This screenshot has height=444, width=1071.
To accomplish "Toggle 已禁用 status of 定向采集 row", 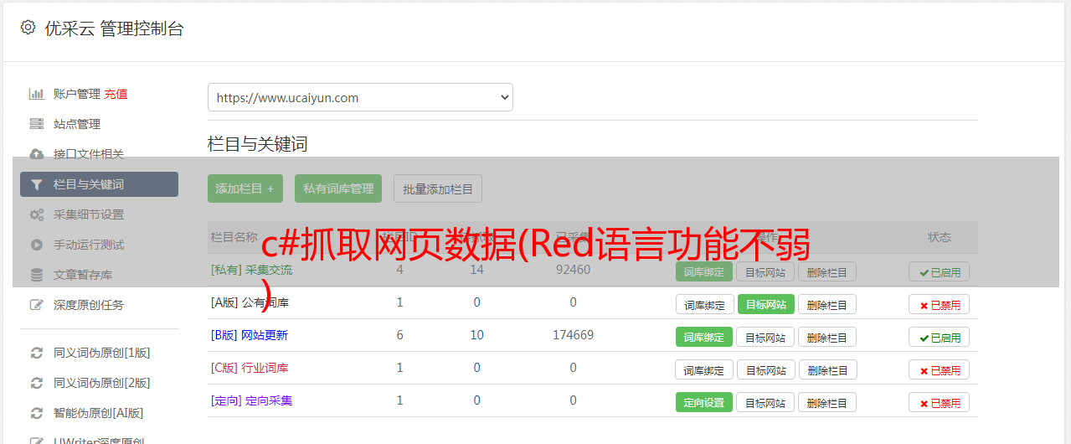I will click(940, 402).
